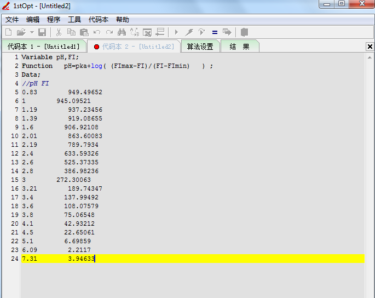
Task: Open a file with the folder icon
Action: click(21, 32)
